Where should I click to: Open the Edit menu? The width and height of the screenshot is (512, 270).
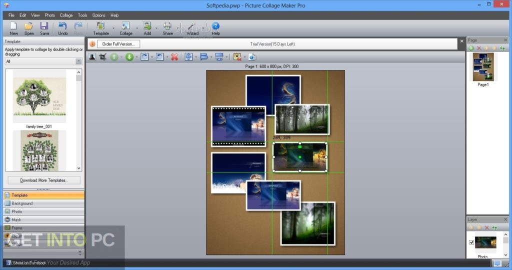(x=22, y=15)
